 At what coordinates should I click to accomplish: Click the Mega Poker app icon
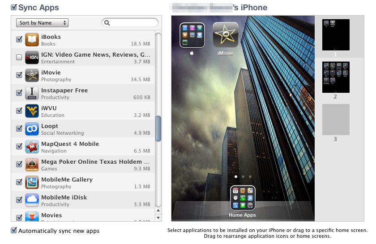click(32, 165)
